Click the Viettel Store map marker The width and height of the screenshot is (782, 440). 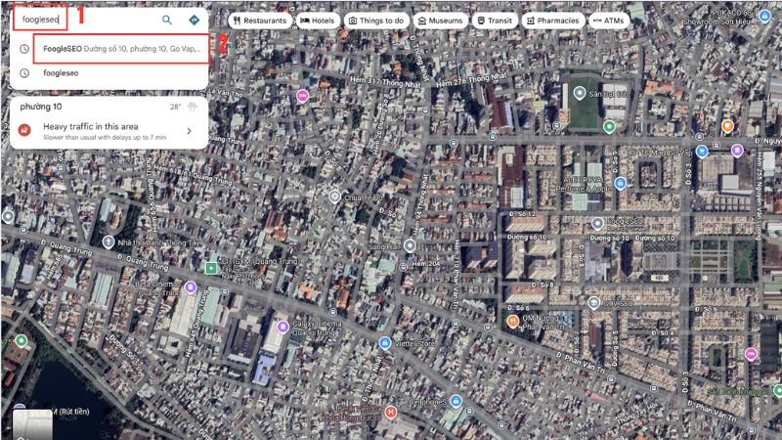pyautogui.click(x=386, y=343)
